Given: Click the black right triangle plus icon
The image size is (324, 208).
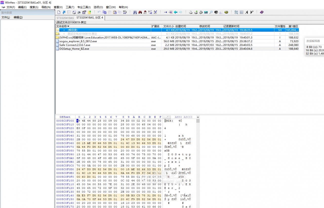Looking at the screenshot, I should tap(252, 12).
